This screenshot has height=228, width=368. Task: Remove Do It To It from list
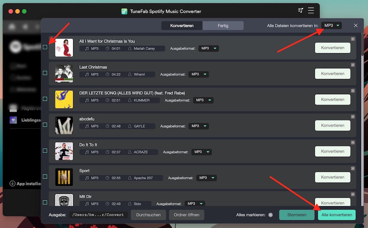(x=353, y=143)
